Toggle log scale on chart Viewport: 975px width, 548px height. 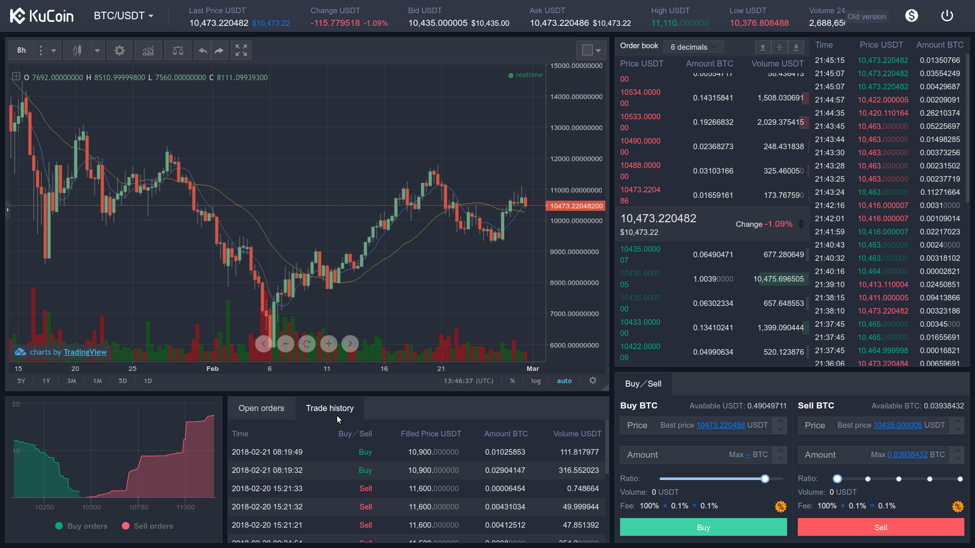click(x=536, y=381)
